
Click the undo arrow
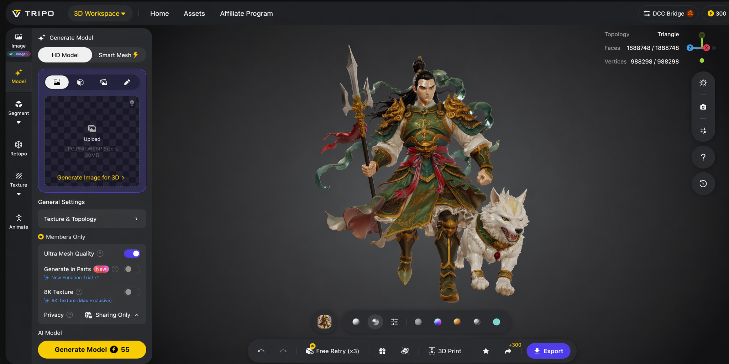(261, 351)
